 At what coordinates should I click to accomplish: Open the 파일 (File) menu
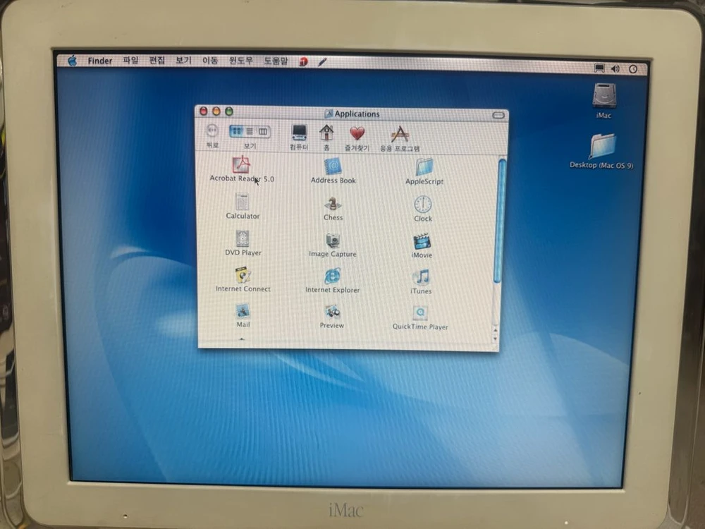point(131,60)
